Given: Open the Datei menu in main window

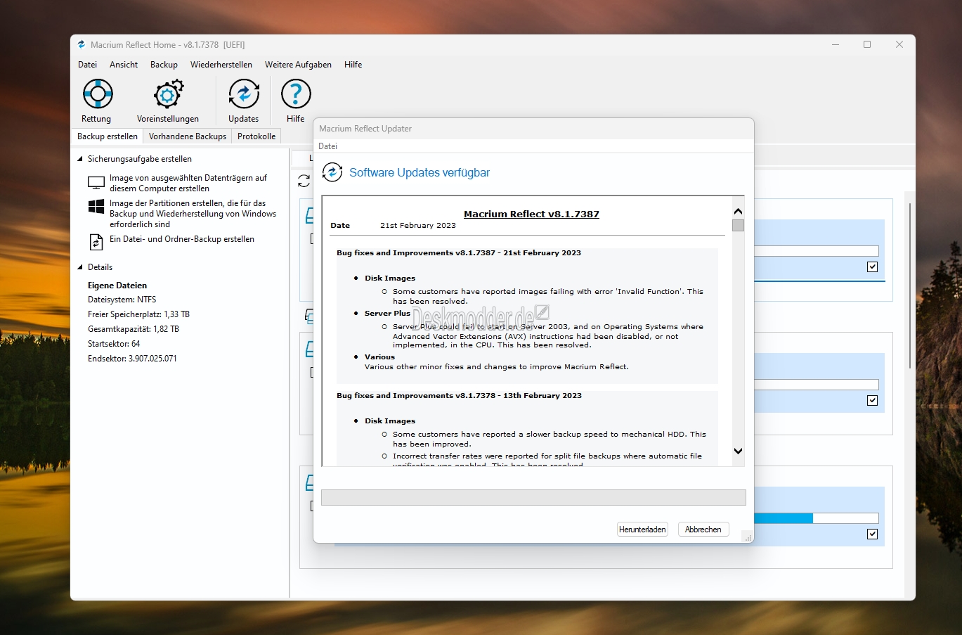Looking at the screenshot, I should point(88,65).
